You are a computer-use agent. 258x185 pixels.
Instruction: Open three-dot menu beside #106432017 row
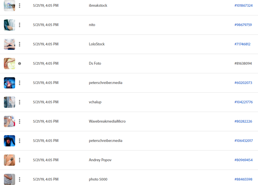20,141
